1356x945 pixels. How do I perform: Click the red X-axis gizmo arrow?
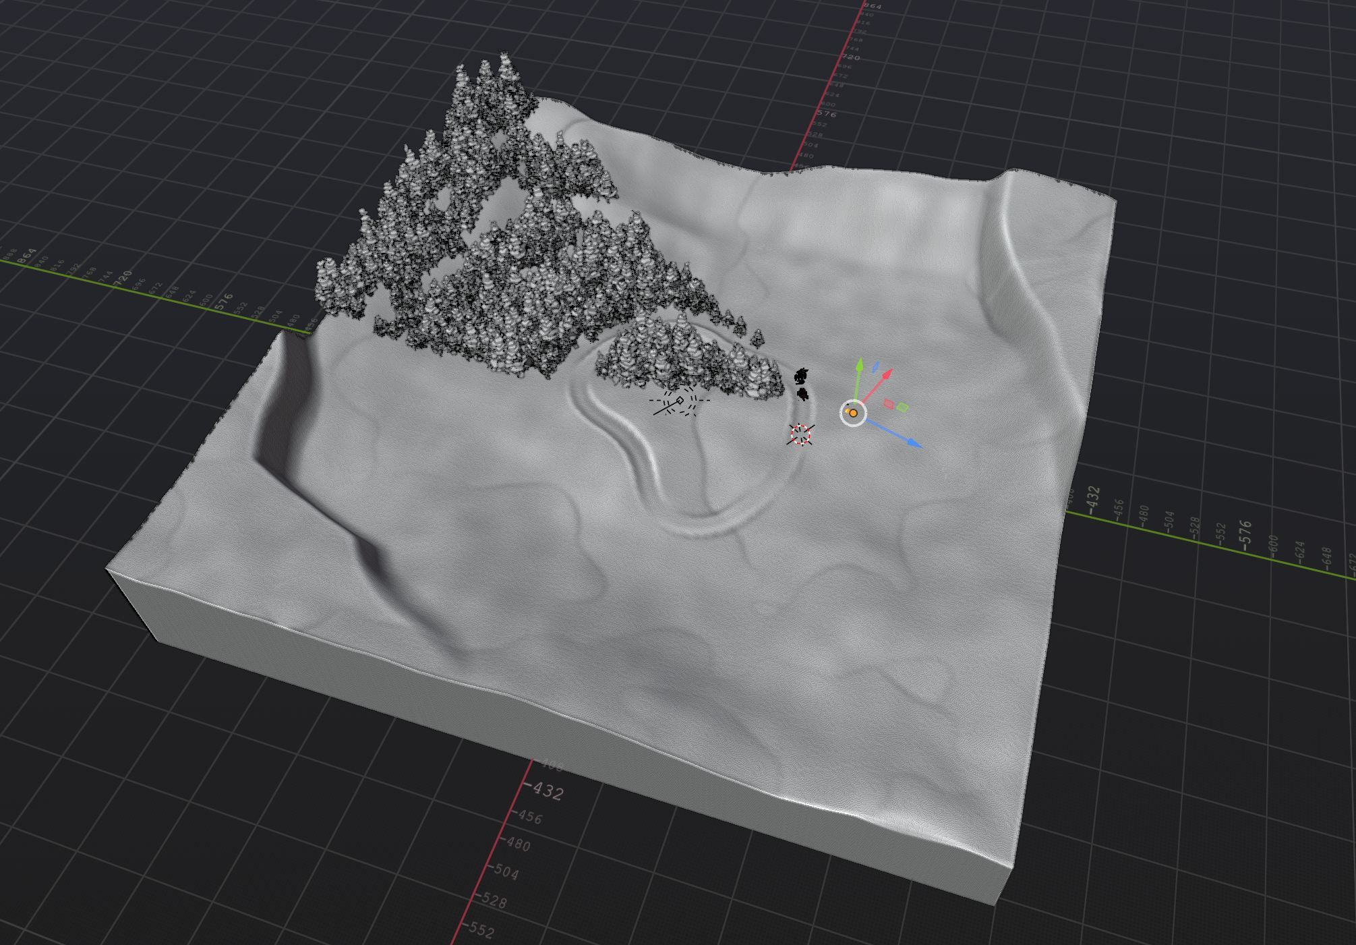[x=887, y=374]
